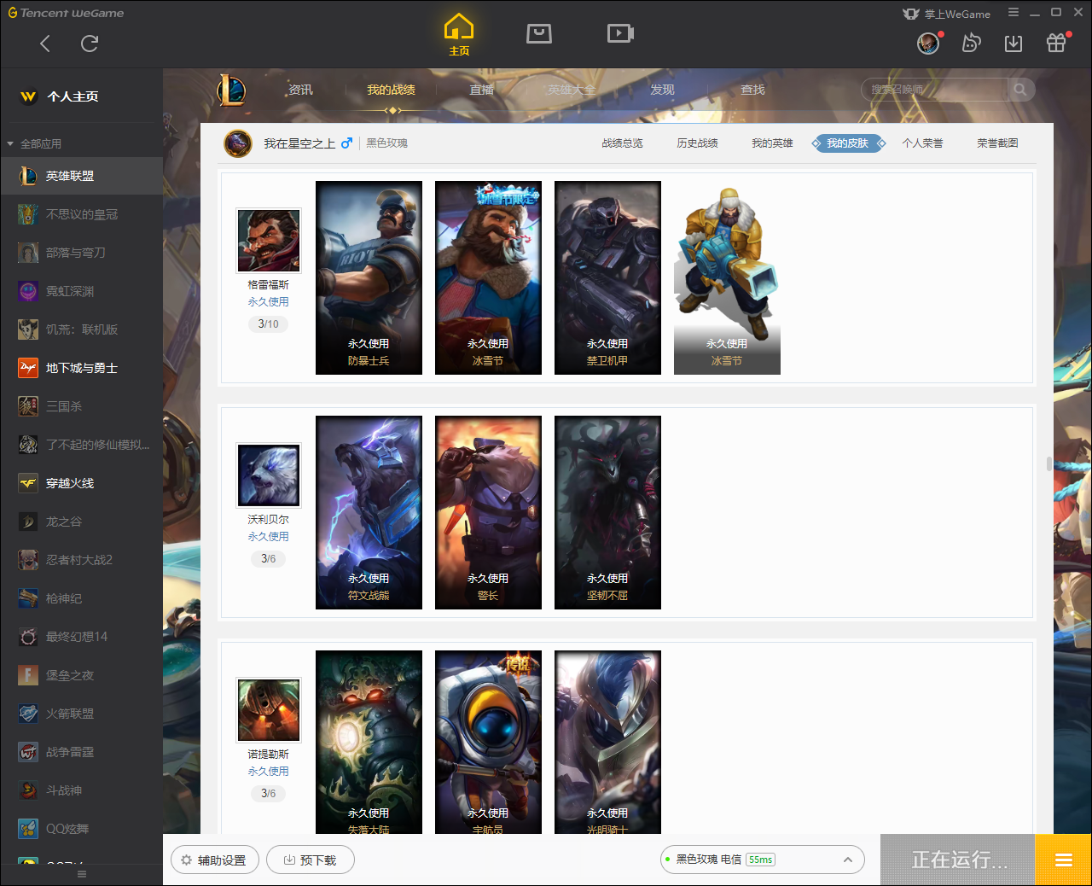Open 荣誉截图 sub-tab

click(997, 143)
